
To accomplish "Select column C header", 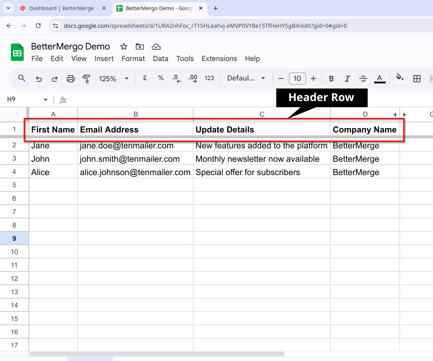I will [262, 114].
